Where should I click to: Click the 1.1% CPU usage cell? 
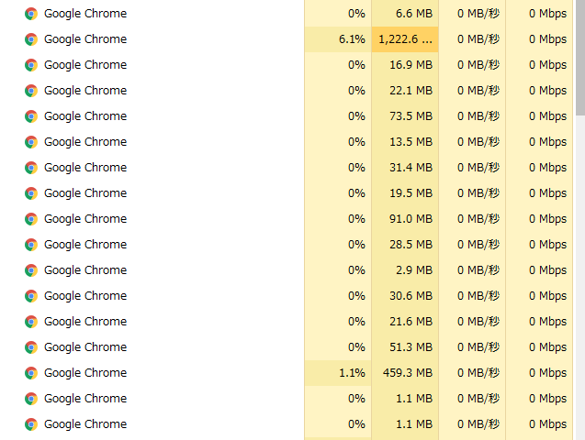[338, 372]
